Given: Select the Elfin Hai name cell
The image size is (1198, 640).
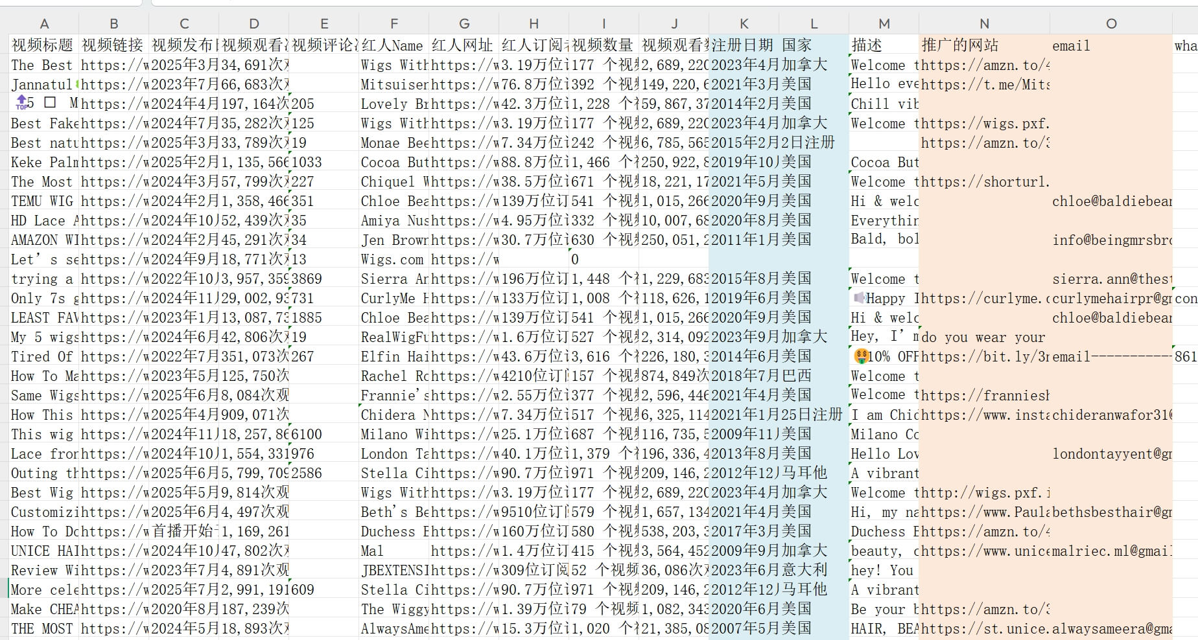Looking at the screenshot, I should 394,356.
